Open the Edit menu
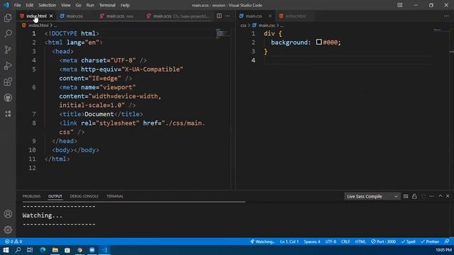Viewport: 454px width, 255px height. (30, 5)
